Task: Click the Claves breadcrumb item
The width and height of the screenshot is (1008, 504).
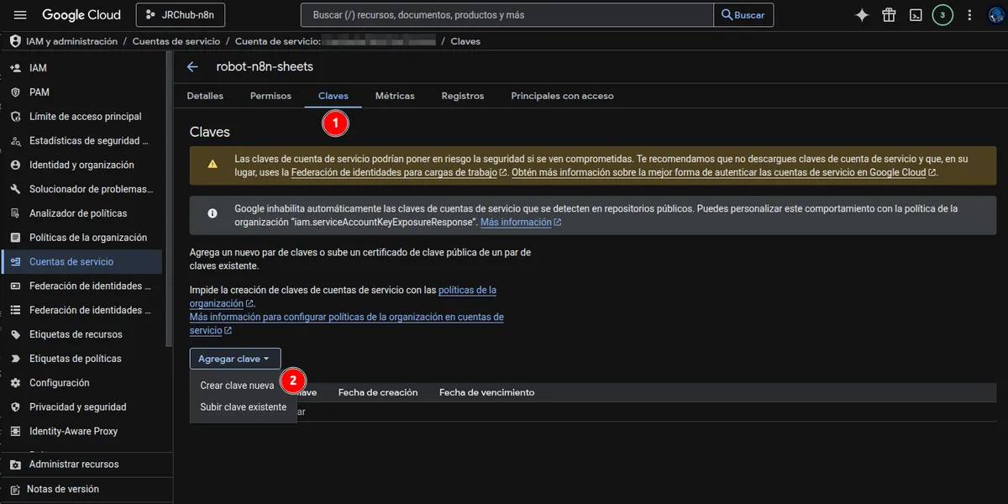Action: 466,41
